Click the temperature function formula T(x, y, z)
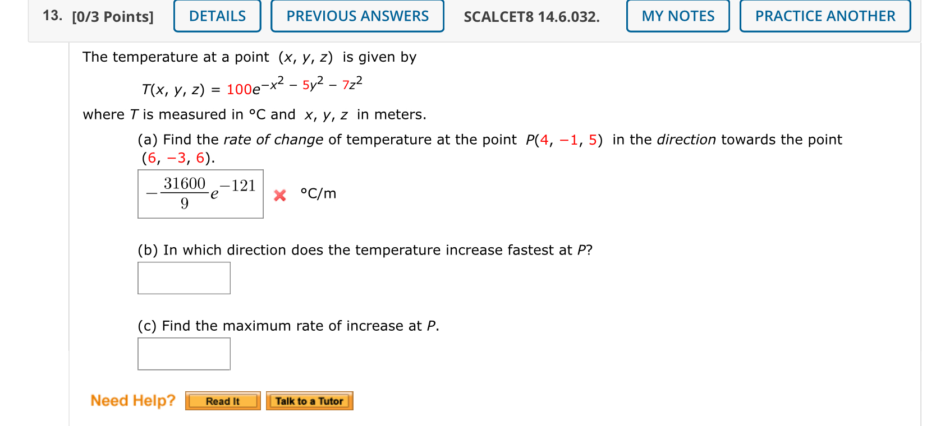The height and width of the screenshot is (426, 936). [x=251, y=85]
